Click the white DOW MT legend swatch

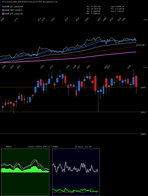3,10
